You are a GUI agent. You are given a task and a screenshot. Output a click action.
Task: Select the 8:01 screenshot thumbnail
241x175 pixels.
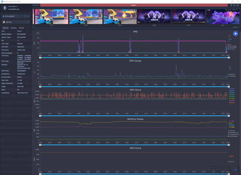pyautogui.click(x=120, y=17)
